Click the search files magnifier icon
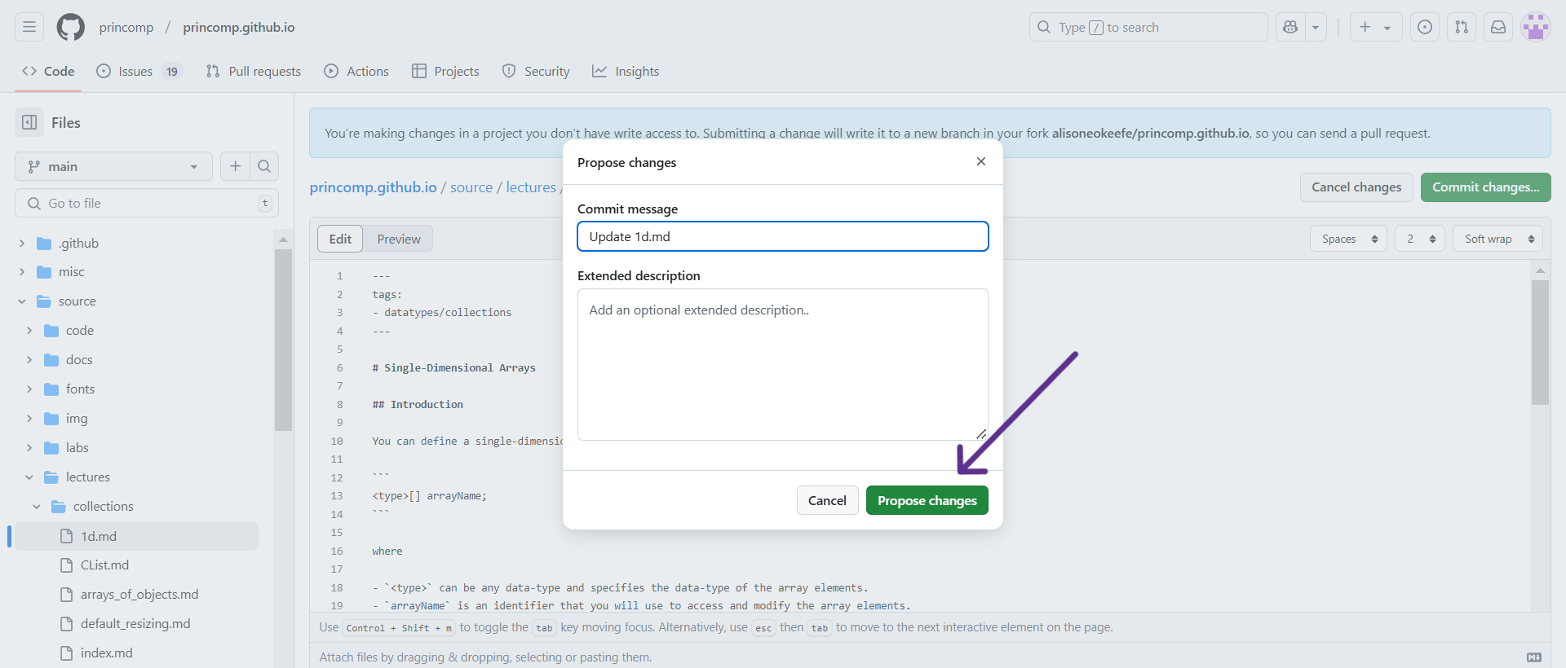This screenshot has height=668, width=1566. point(264,166)
